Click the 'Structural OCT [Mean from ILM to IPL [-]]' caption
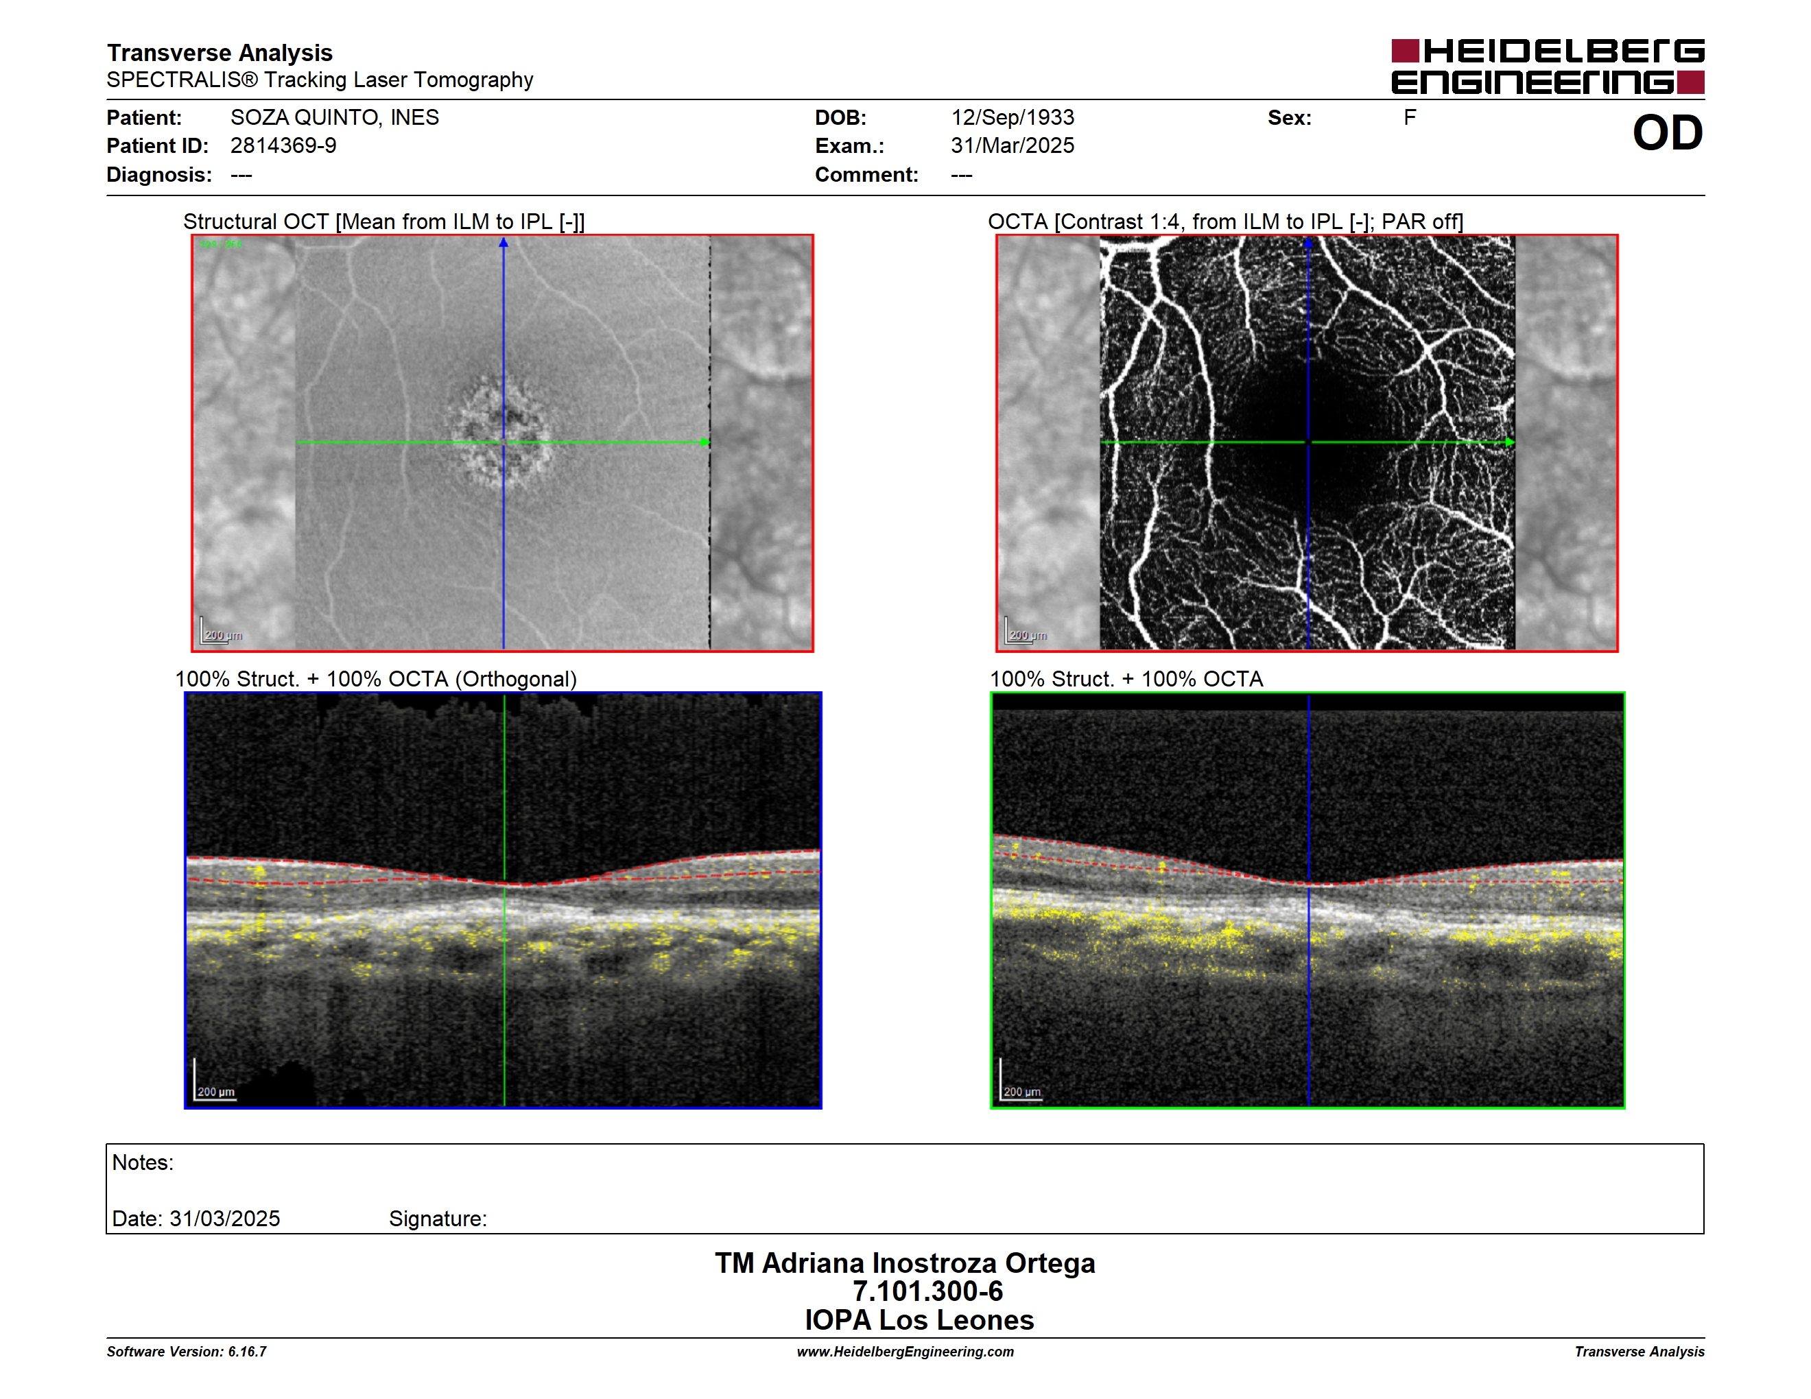The image size is (1811, 1399). pos(384,222)
